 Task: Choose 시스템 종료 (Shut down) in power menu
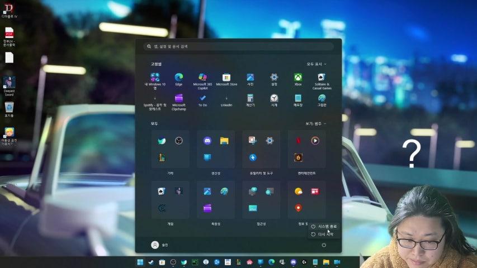(x=324, y=226)
